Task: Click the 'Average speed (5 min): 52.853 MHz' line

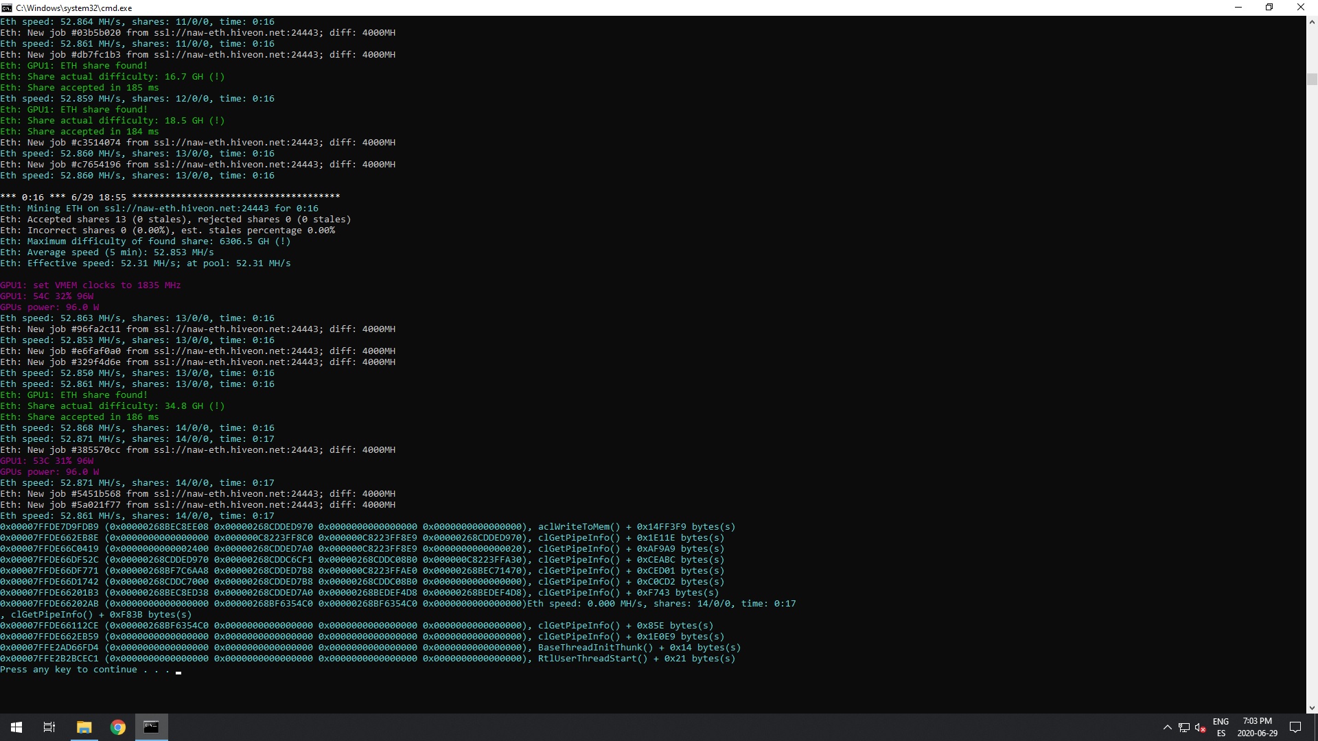Action: pos(107,252)
